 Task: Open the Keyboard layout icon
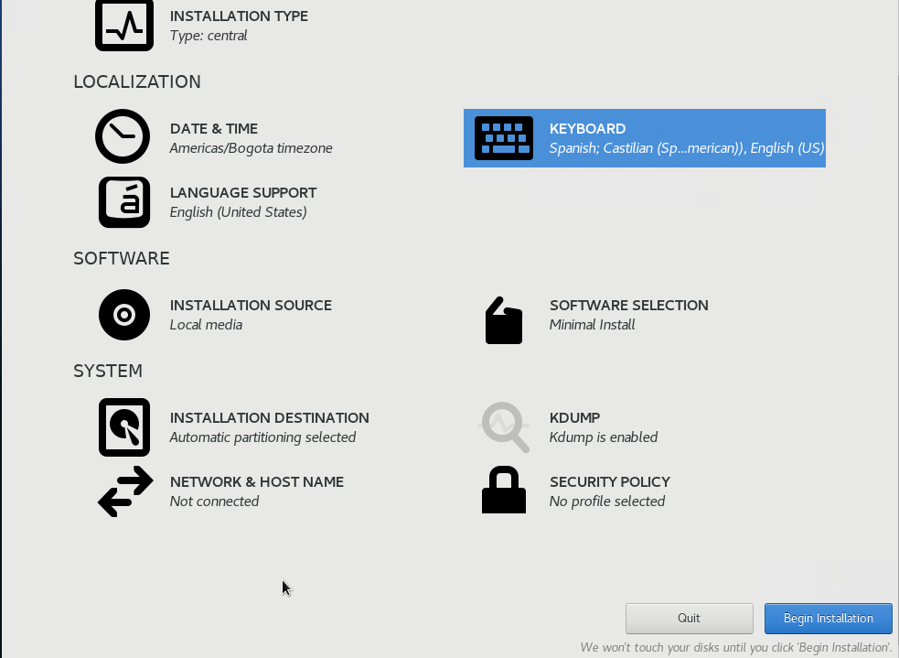[504, 138]
